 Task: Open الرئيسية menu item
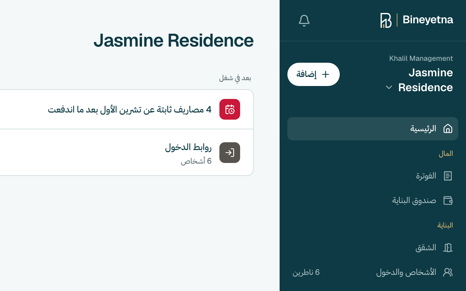click(373, 129)
